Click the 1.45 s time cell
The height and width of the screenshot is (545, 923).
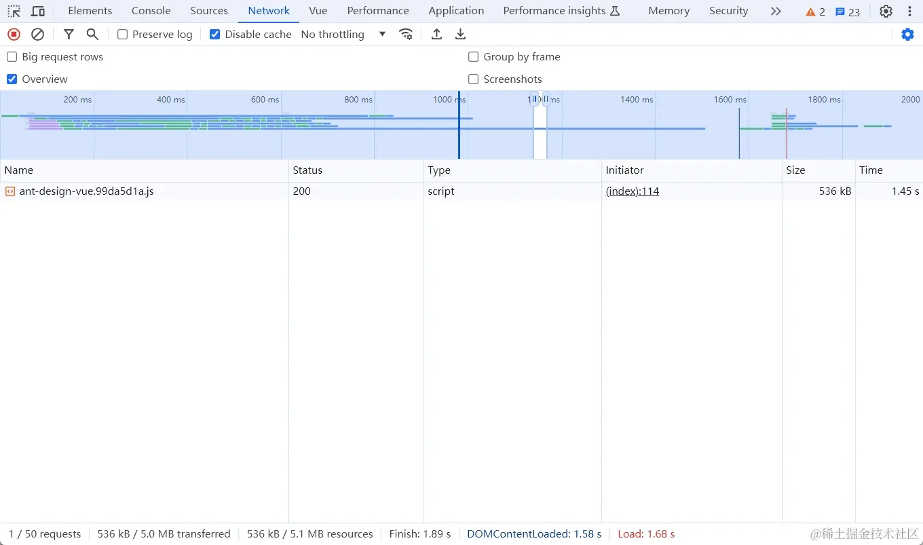tap(889, 191)
